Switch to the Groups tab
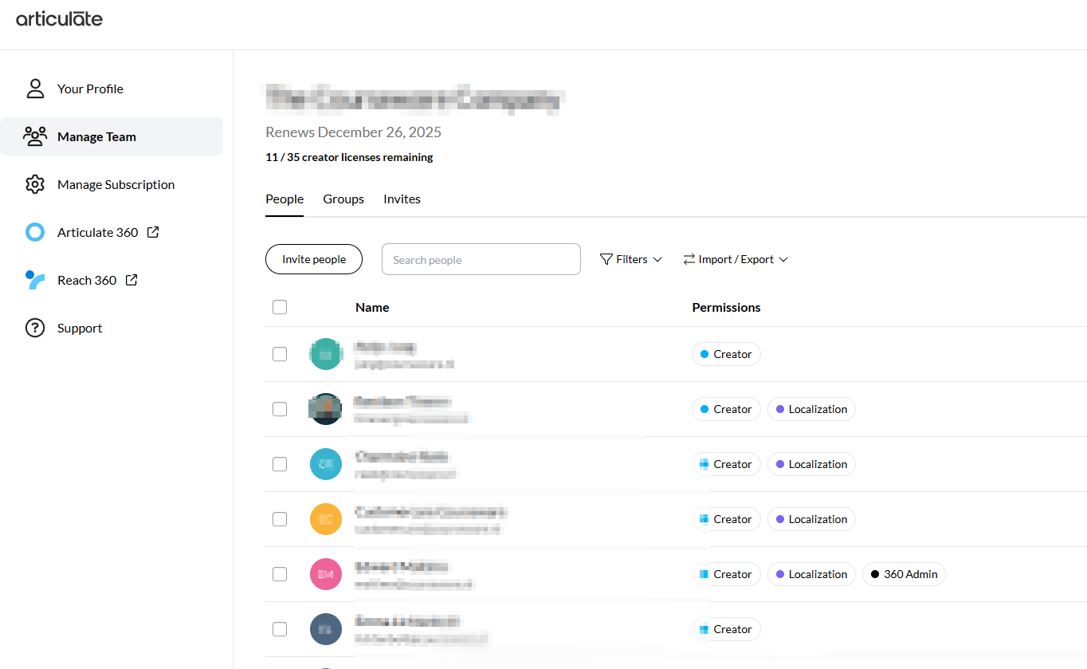Viewport: 1087px width, 669px height. pyautogui.click(x=343, y=199)
